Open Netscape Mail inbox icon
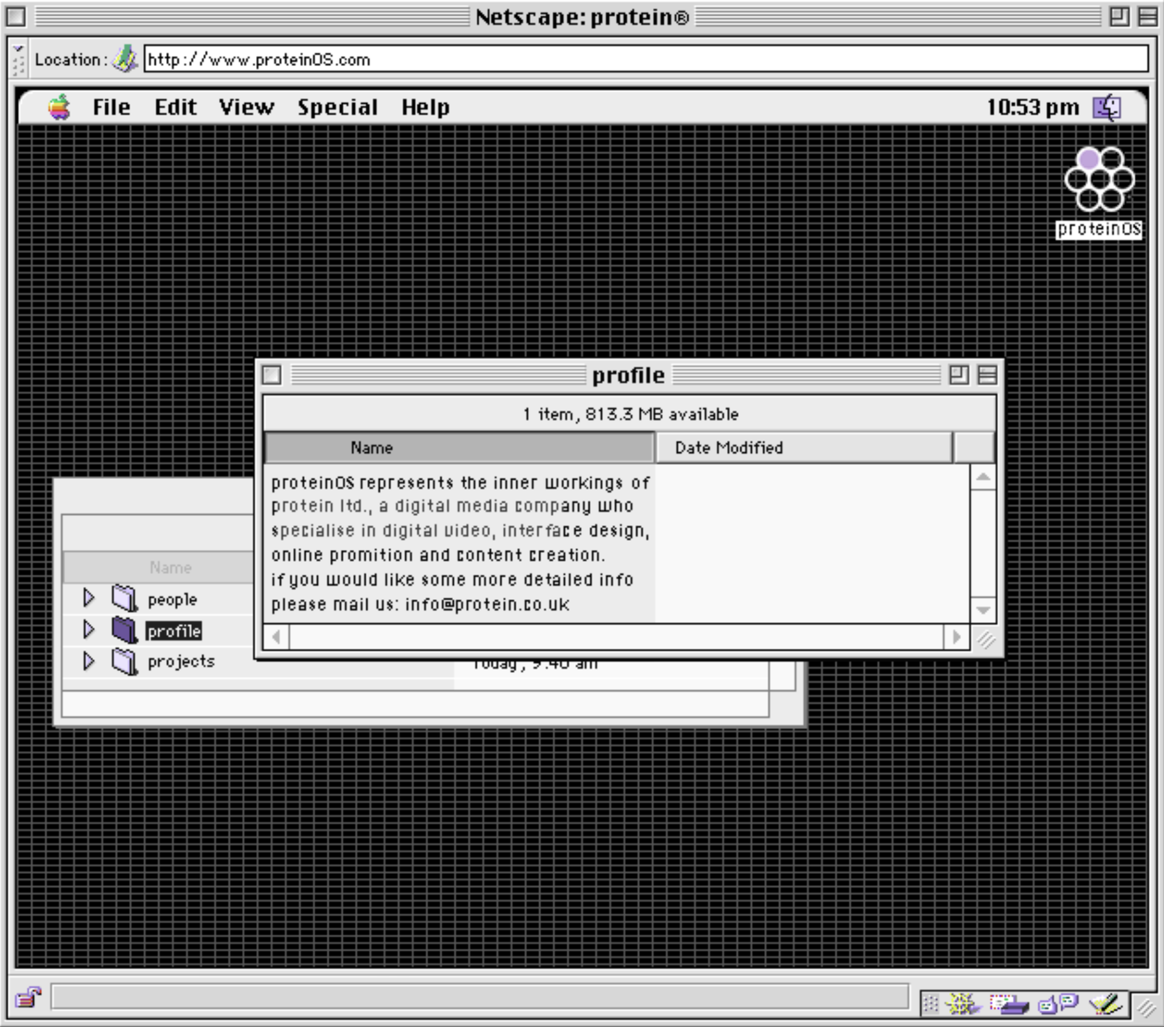1164x1027 pixels. [1010, 1005]
